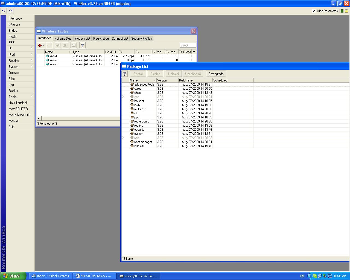This screenshot has height=280, width=350.
Task: Expand the System submenu
Action: [21, 67]
